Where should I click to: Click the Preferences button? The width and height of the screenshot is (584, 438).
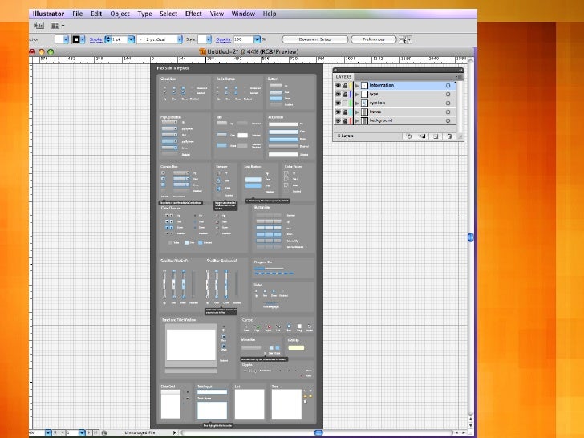point(373,39)
